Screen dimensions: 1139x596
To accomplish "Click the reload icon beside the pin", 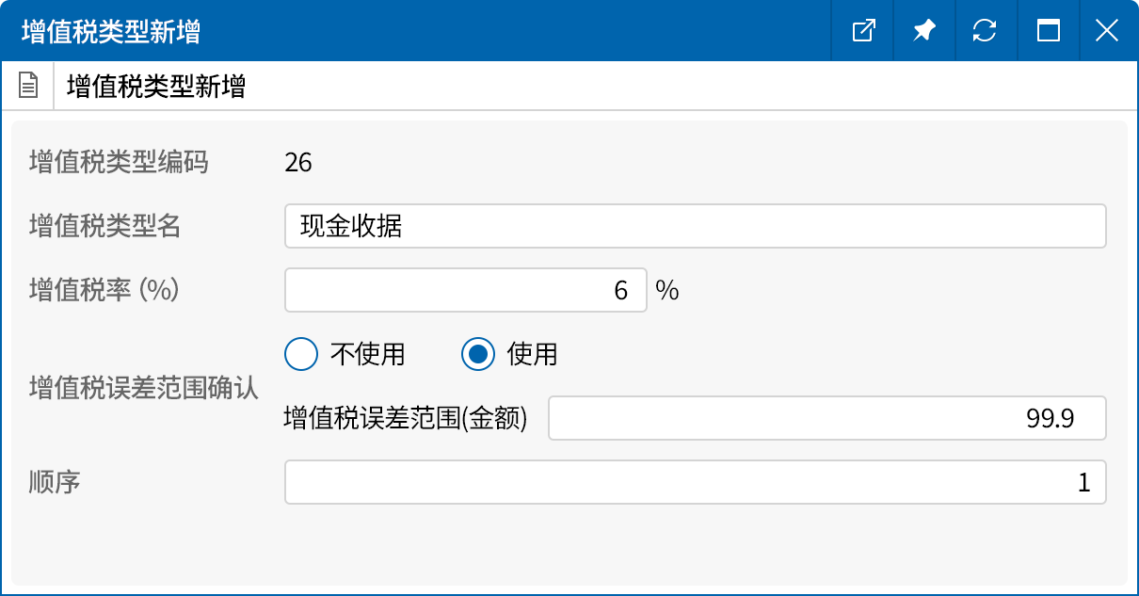I will coord(986,30).
